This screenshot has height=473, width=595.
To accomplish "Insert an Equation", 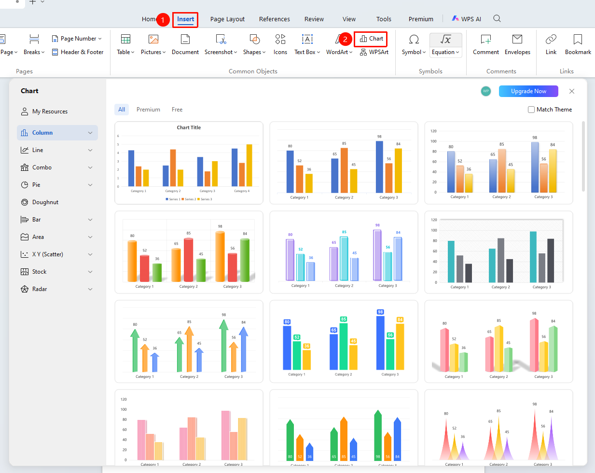I will point(446,45).
